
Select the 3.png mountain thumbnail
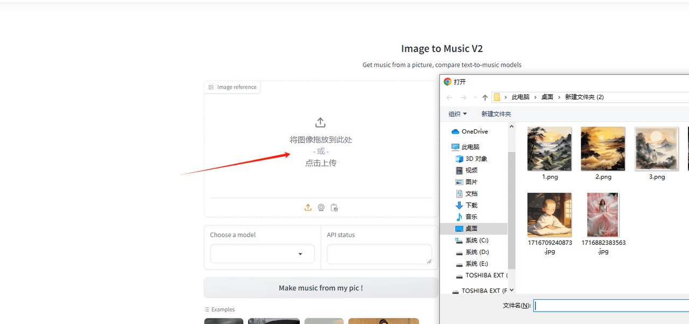[657, 149]
